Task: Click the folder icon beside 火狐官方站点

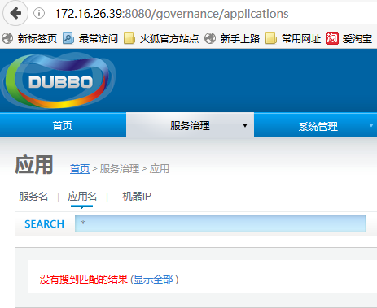Action: coord(129,38)
